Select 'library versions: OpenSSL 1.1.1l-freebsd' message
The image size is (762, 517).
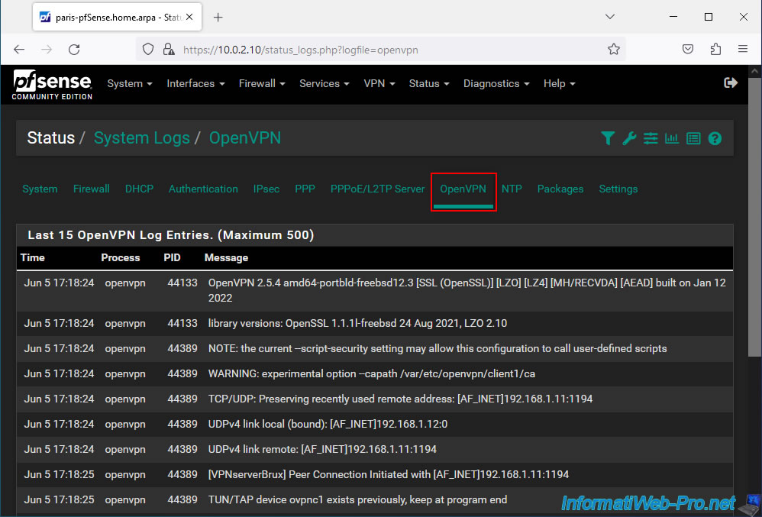click(x=357, y=323)
